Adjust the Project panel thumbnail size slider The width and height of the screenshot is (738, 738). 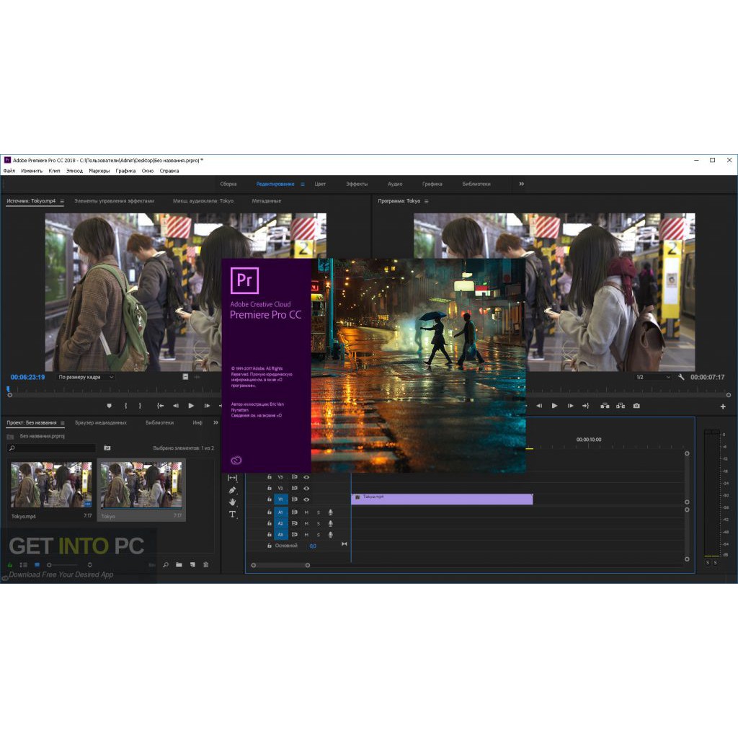coord(68,565)
